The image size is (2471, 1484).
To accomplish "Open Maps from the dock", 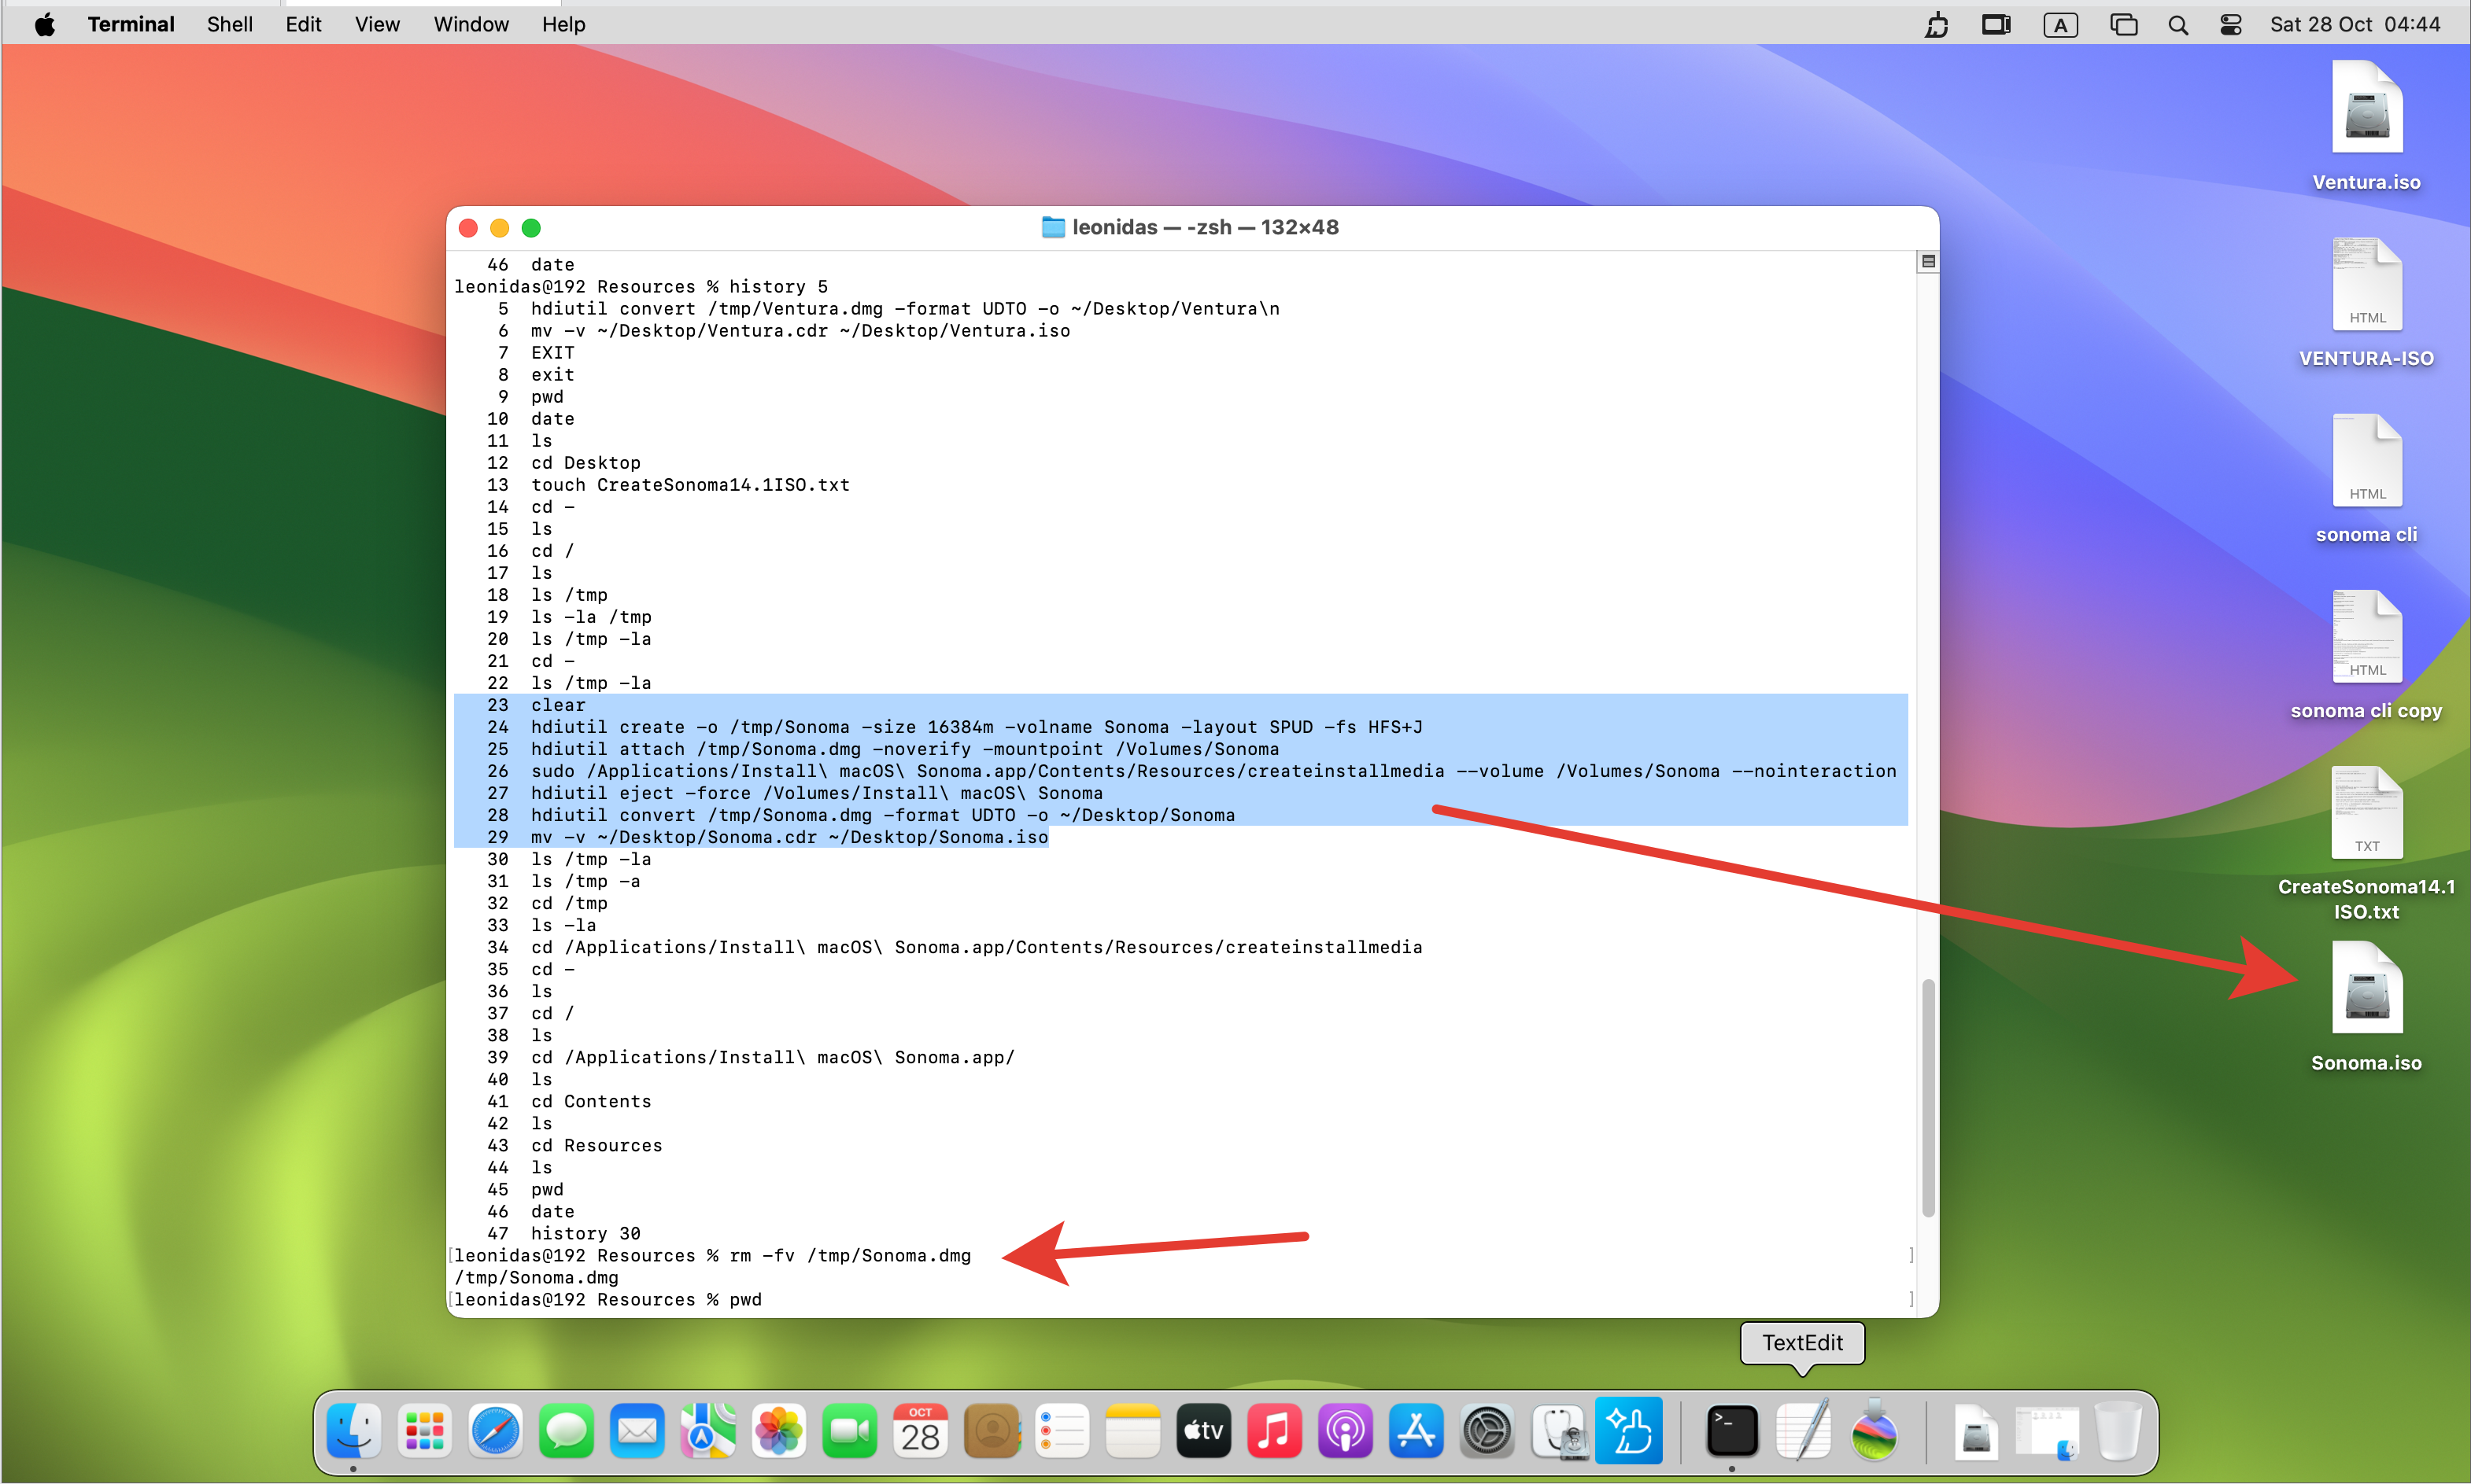I will pos(707,1431).
